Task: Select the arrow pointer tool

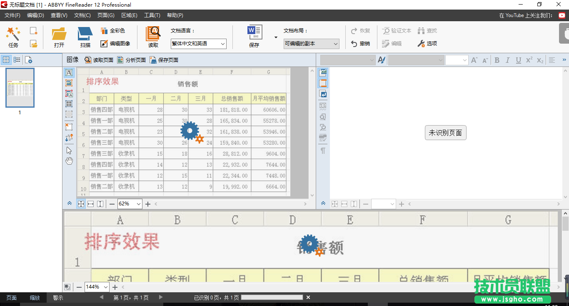Action: click(69, 151)
